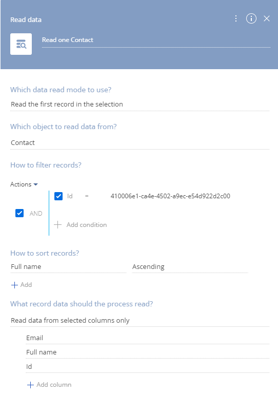Select the Email column row

tap(148, 338)
